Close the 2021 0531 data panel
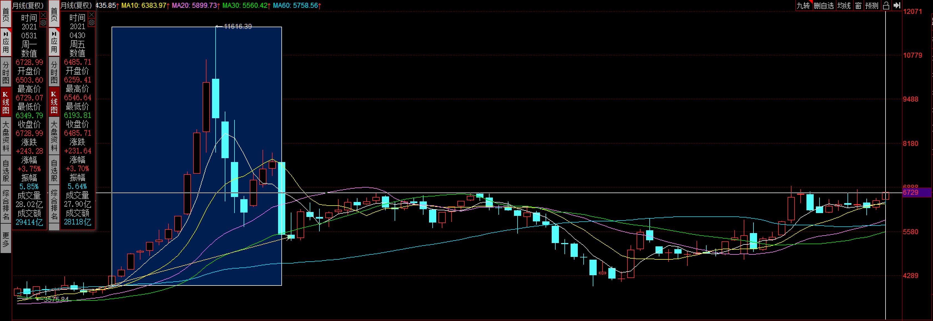This screenshot has height=321, width=933. tap(44, 15)
